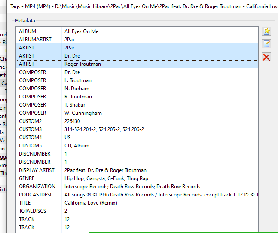Select the TOTALDISCS row with value 2
This screenshot has width=278, height=233.
coord(137,211)
